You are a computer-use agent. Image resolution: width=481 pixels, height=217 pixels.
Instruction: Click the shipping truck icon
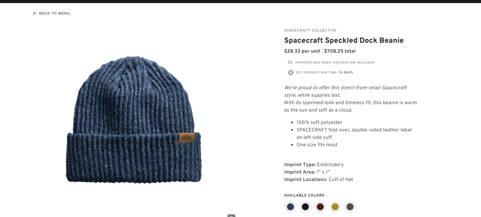click(290, 62)
